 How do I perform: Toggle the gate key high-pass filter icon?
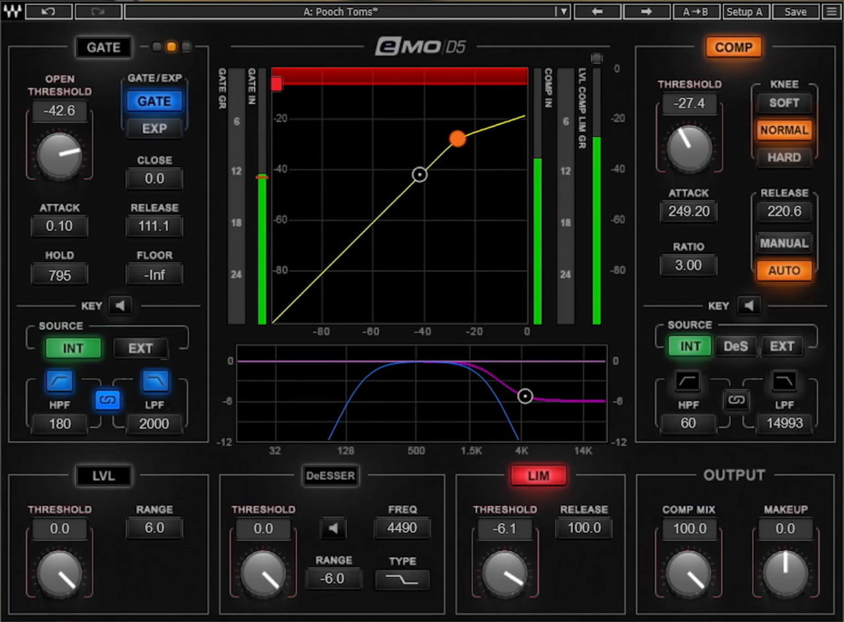pyautogui.click(x=59, y=381)
